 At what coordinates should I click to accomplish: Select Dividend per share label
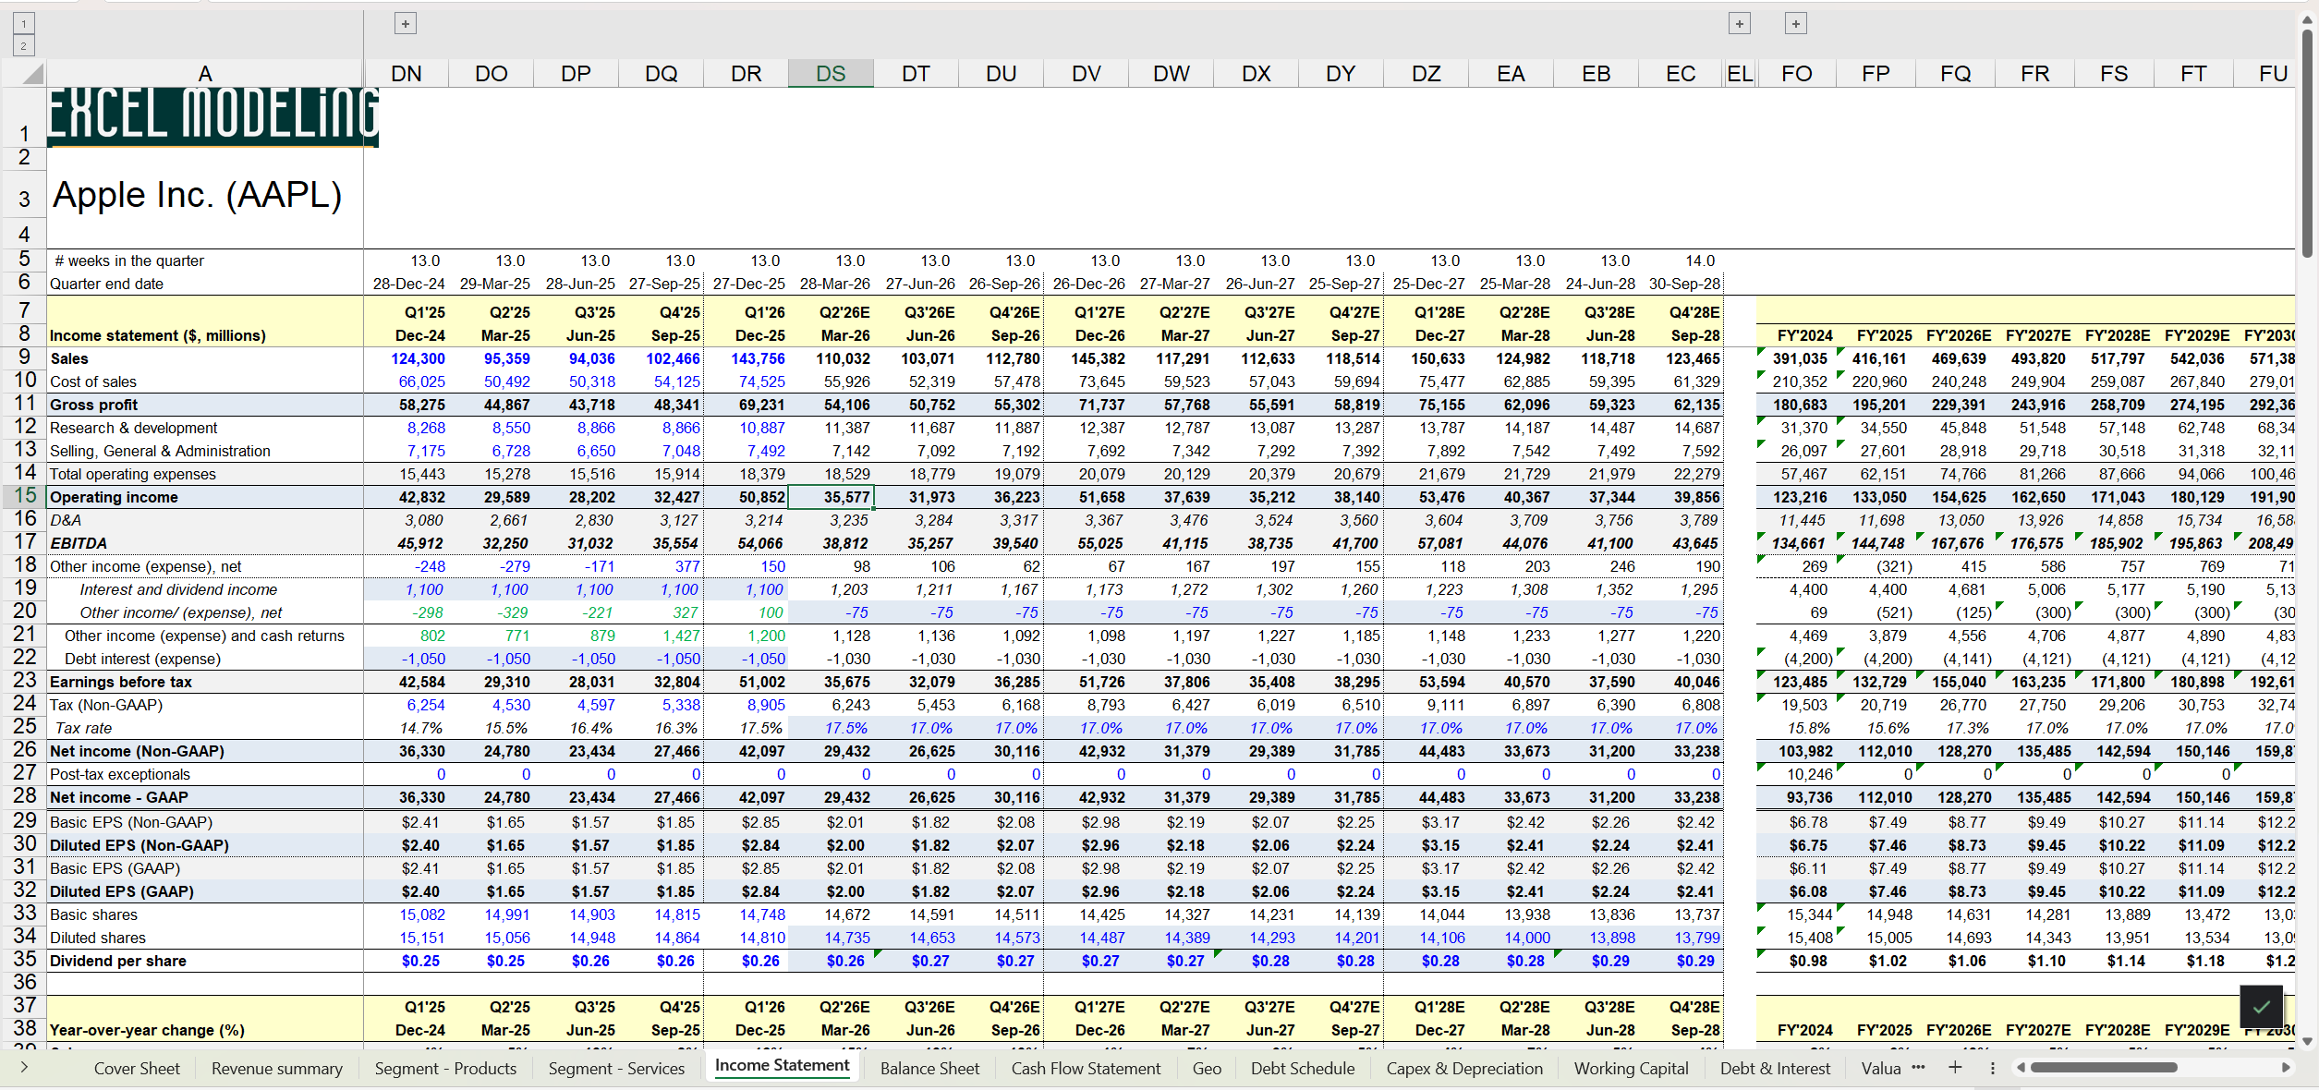117,961
